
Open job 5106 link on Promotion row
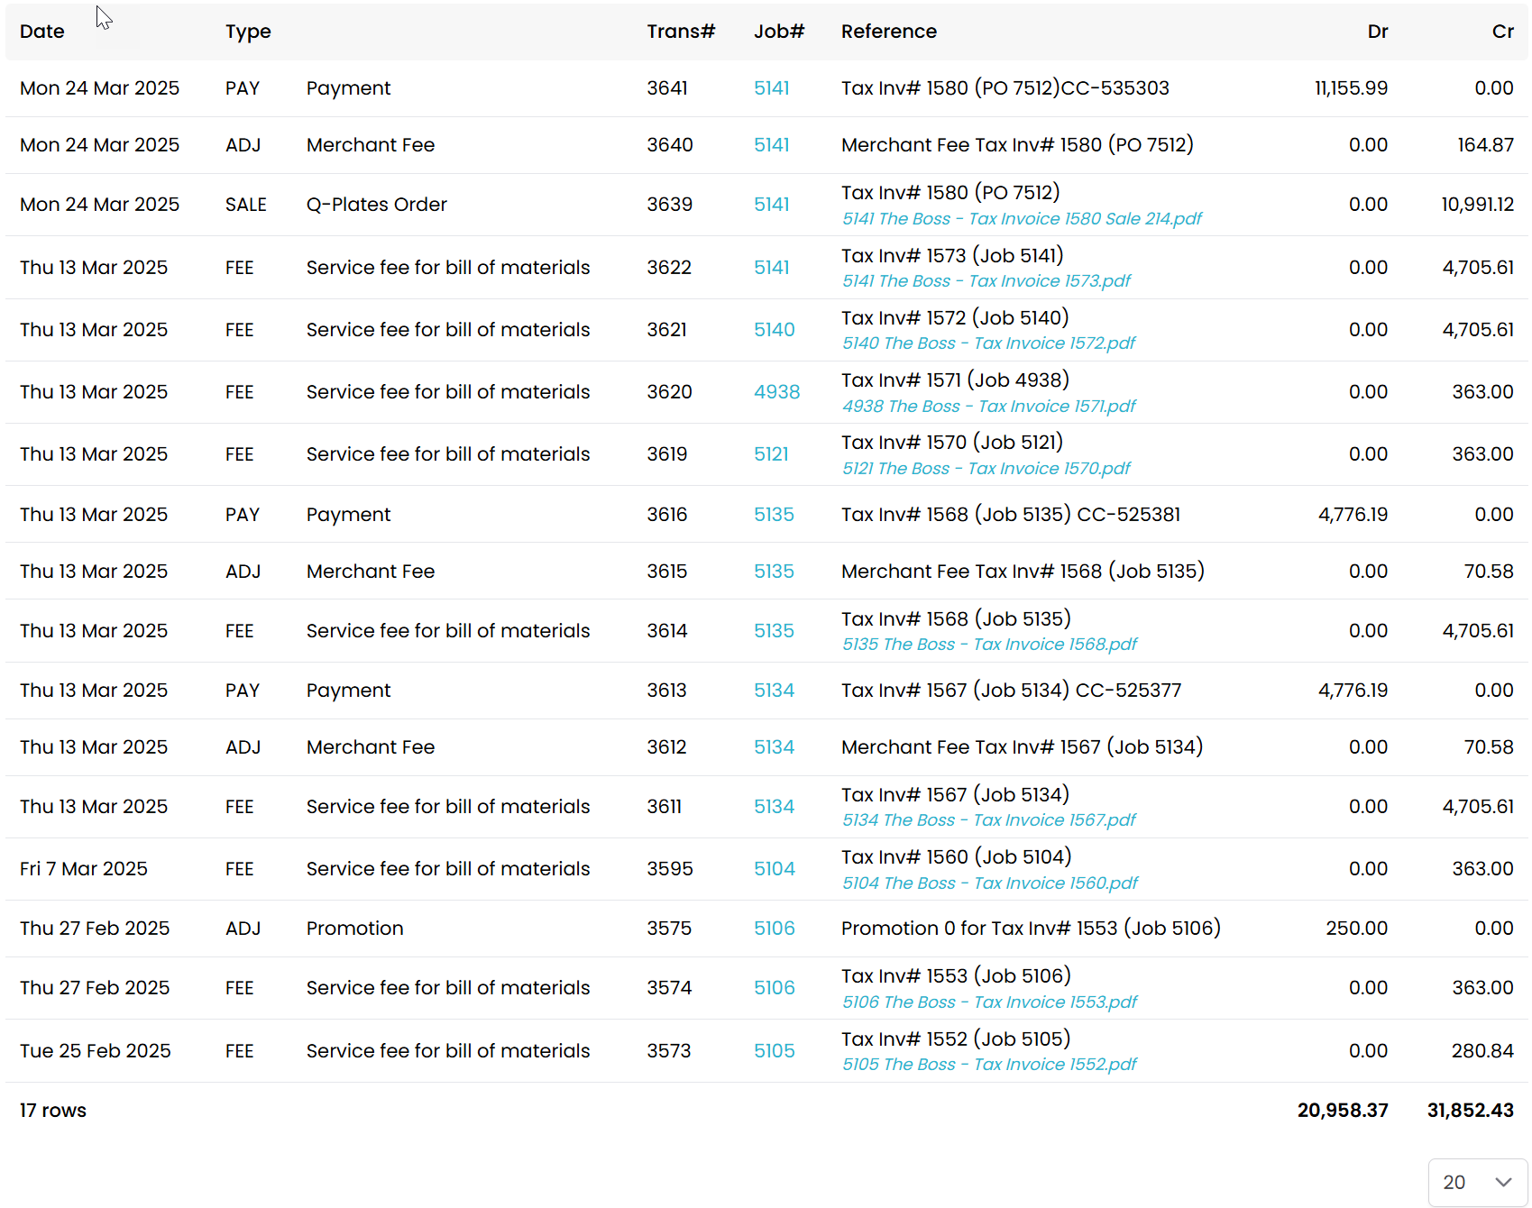[774, 929]
